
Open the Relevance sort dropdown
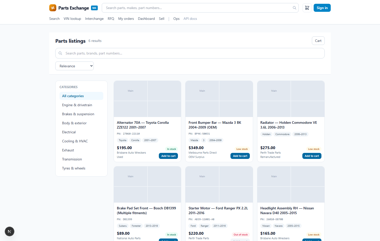pos(74,66)
